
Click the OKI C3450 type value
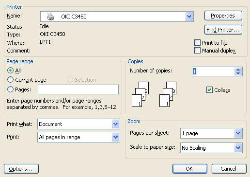click(x=52, y=34)
